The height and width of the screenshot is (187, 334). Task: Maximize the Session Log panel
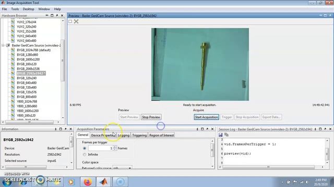pos(320,129)
